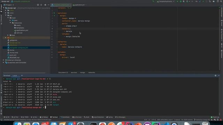
Task: Expand External Libraries node
Action: pos(3,60)
